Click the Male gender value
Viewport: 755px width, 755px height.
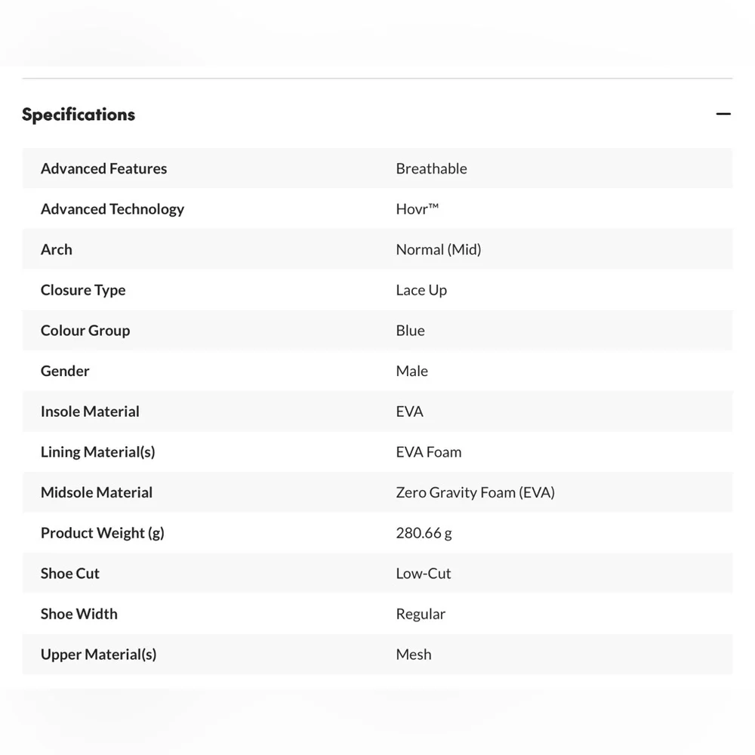(x=411, y=371)
